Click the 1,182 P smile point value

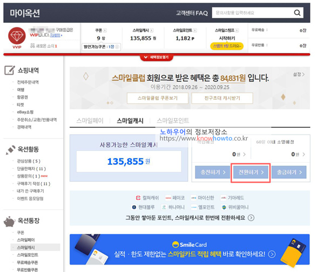click(185, 38)
